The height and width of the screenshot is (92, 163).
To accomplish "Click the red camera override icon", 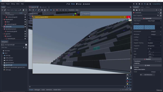I will tap(57, 10).
